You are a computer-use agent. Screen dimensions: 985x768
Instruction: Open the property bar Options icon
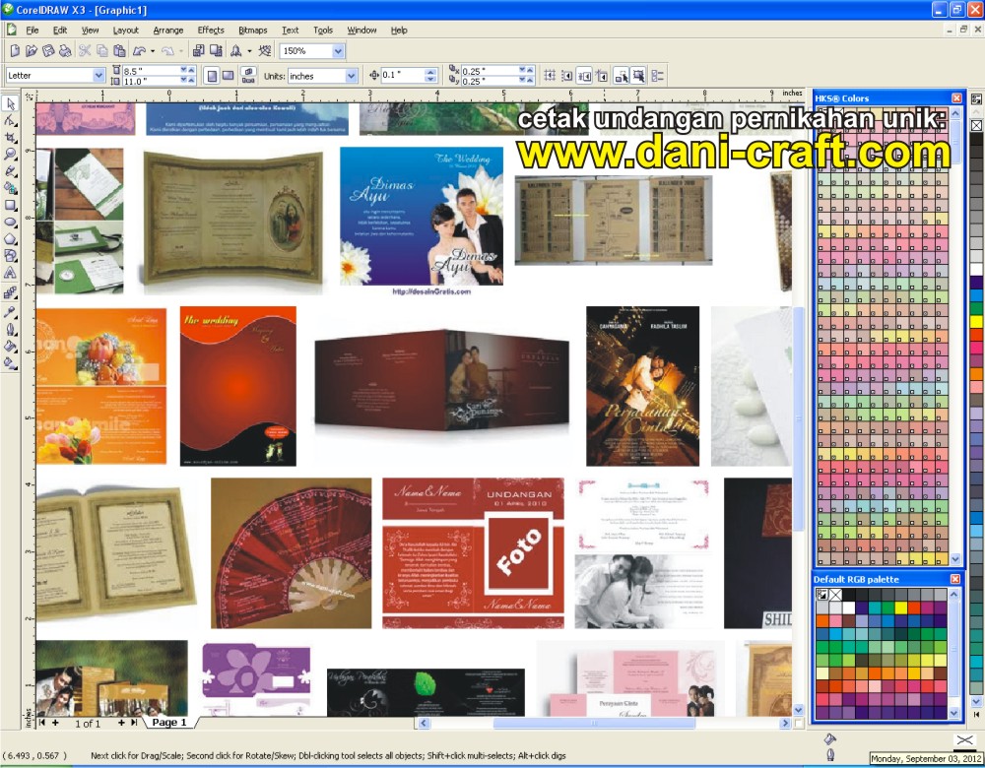[x=658, y=76]
